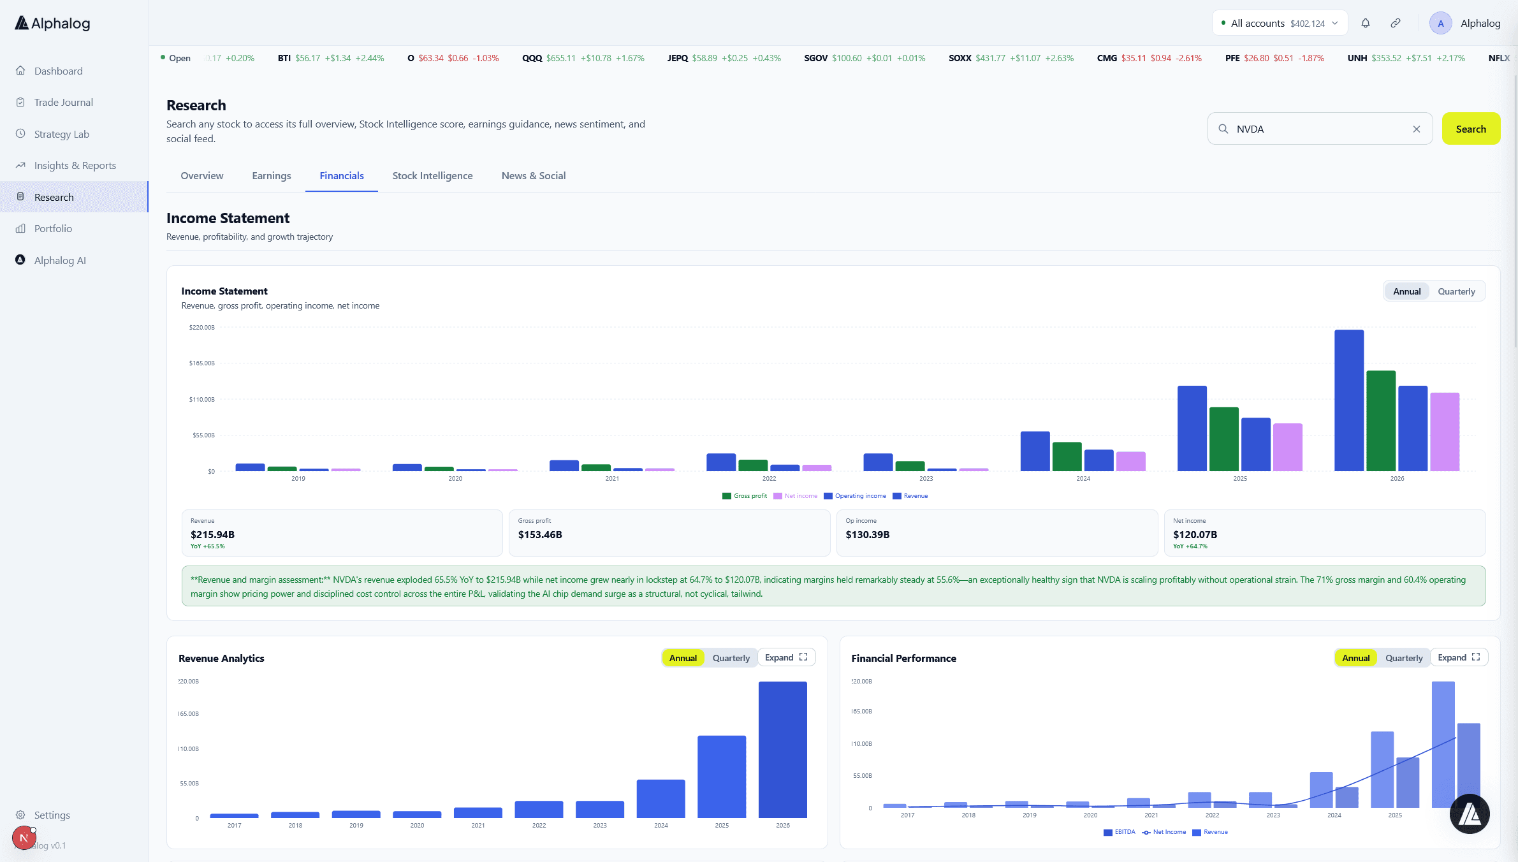Click the Strategy Lab clock icon
This screenshot has width=1518, height=862.
(20, 134)
